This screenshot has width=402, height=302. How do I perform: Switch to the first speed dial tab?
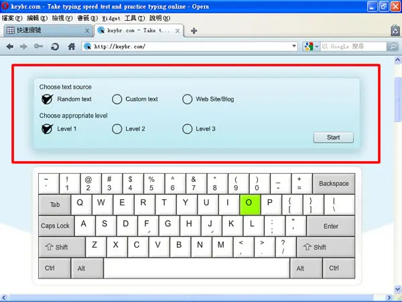48,31
